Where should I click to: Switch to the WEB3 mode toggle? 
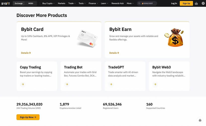tap(31, 4)
